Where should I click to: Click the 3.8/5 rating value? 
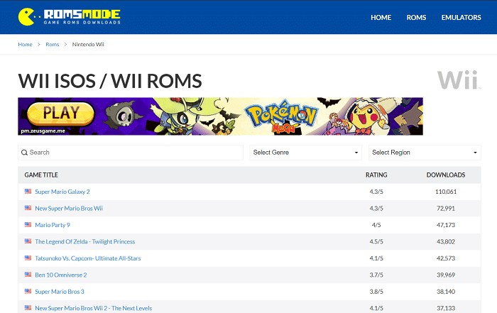376,292
